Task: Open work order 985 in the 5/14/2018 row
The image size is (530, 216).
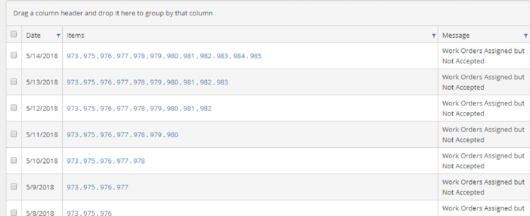Action: coord(256,56)
